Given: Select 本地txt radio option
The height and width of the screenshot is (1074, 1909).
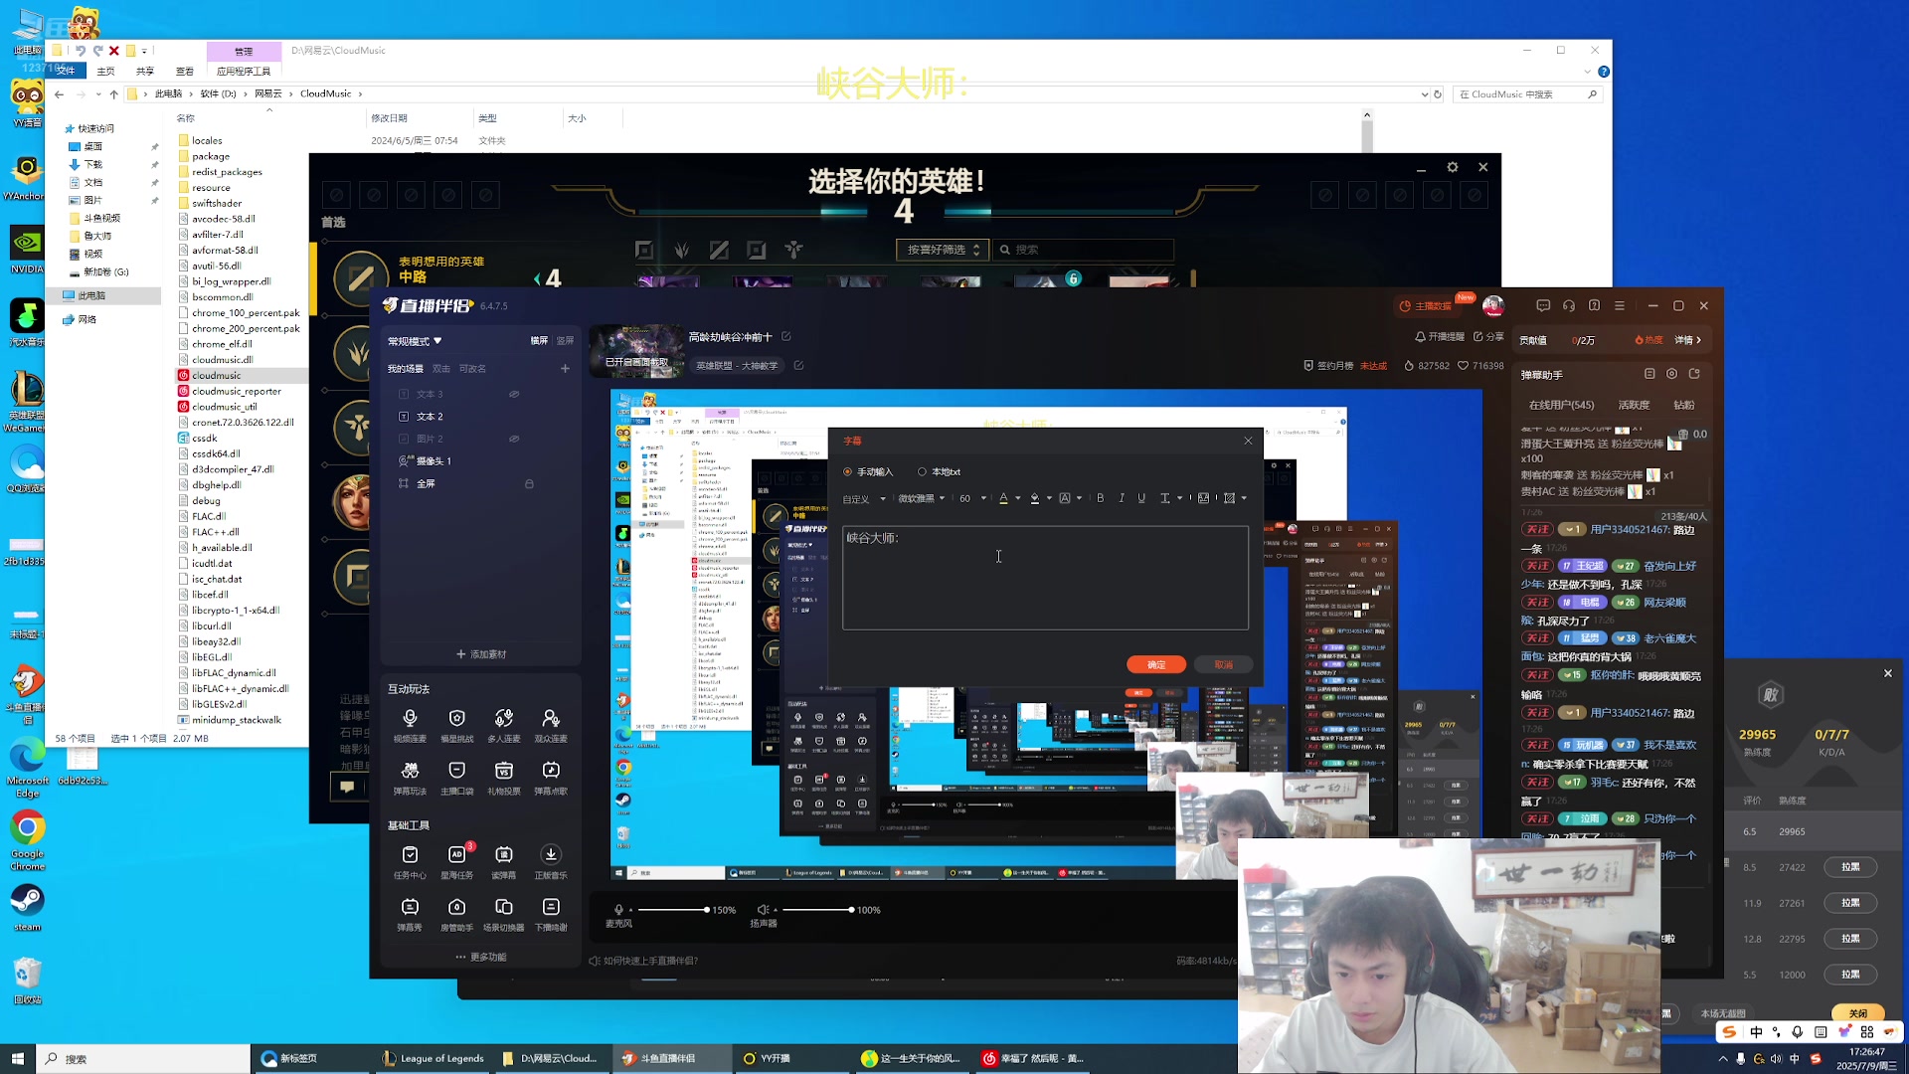Looking at the screenshot, I should point(939,472).
